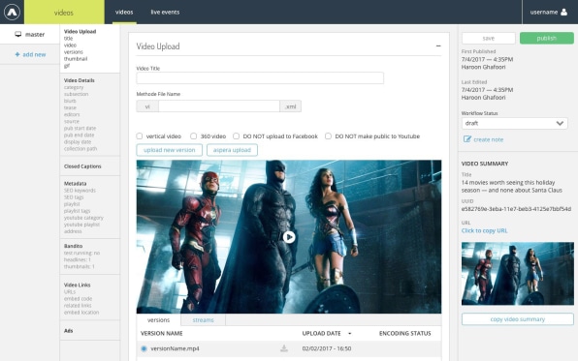
Task: Click the VERSION NAME column header
Action: coord(161,333)
